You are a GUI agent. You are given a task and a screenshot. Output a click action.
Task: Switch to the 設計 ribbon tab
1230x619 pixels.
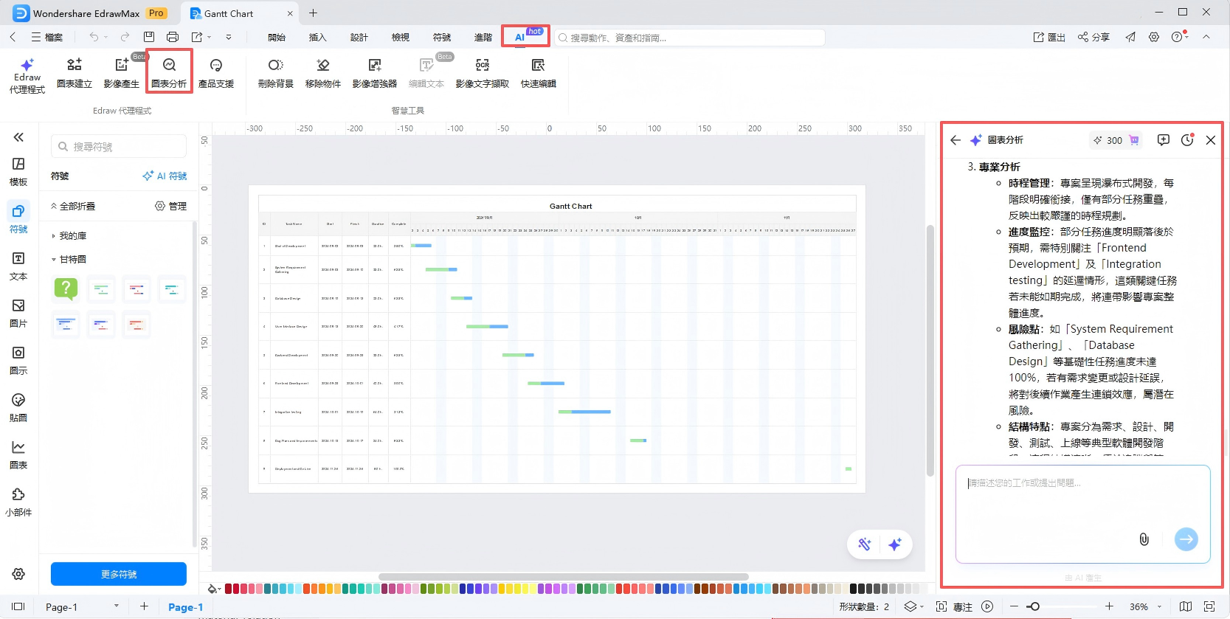pyautogui.click(x=359, y=37)
